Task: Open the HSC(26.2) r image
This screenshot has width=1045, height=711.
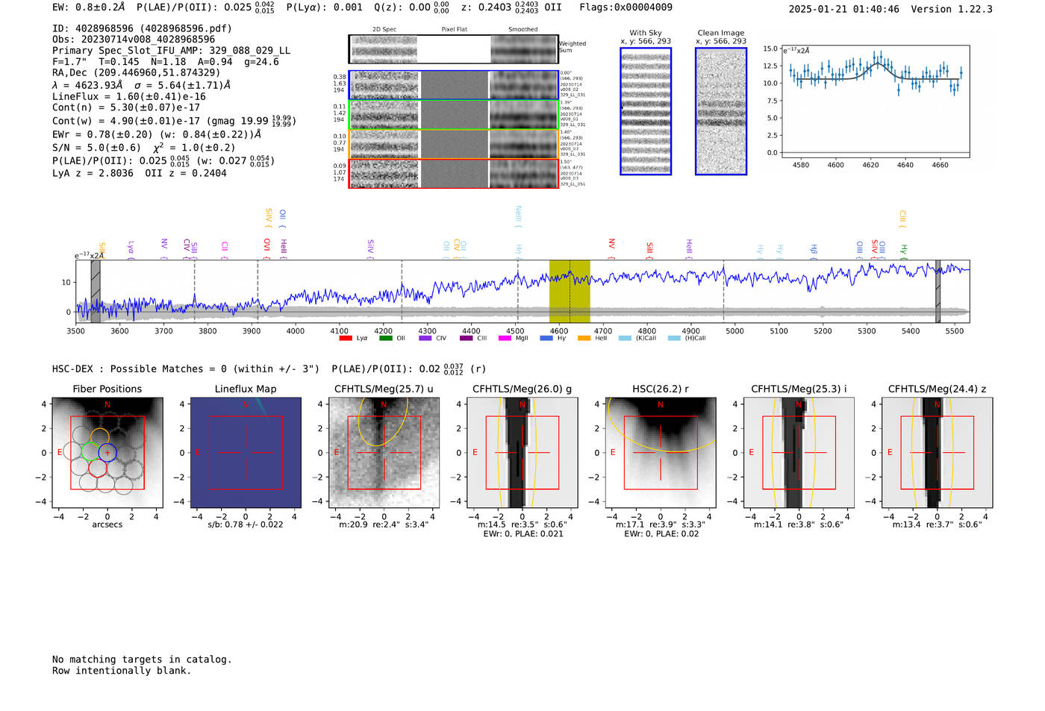Action: pos(661,453)
